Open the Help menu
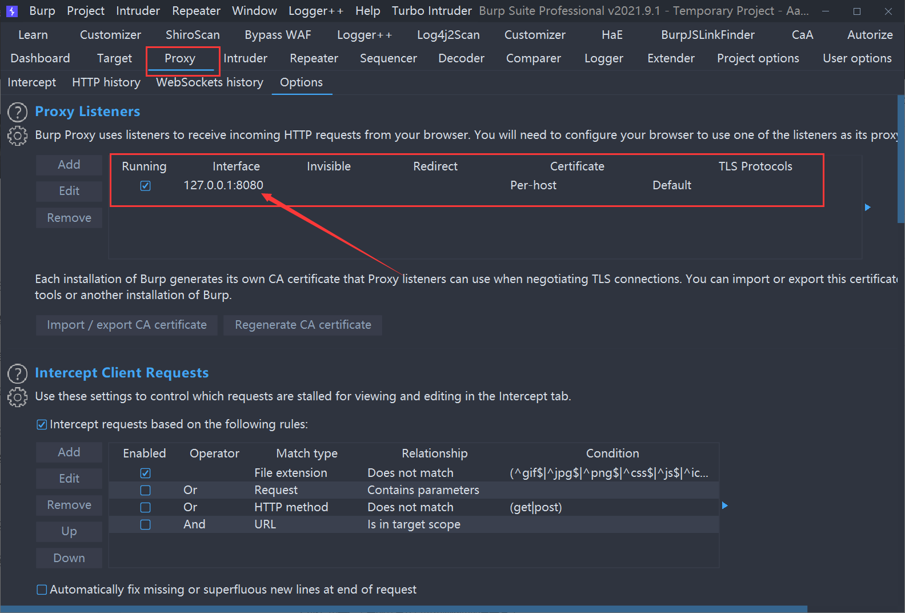This screenshot has height=613, width=905. [367, 11]
